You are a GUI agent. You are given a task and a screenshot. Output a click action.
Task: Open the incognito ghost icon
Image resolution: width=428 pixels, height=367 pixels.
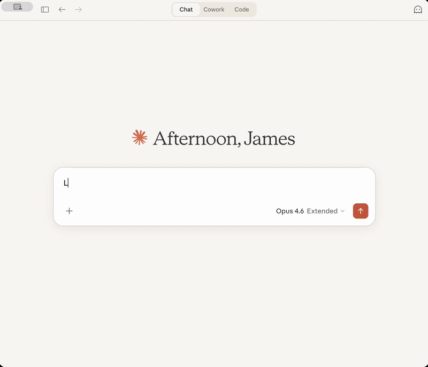point(418,10)
